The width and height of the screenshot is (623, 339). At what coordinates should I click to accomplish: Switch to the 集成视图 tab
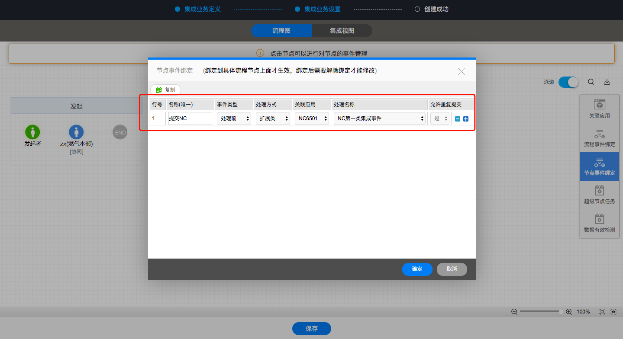[342, 31]
